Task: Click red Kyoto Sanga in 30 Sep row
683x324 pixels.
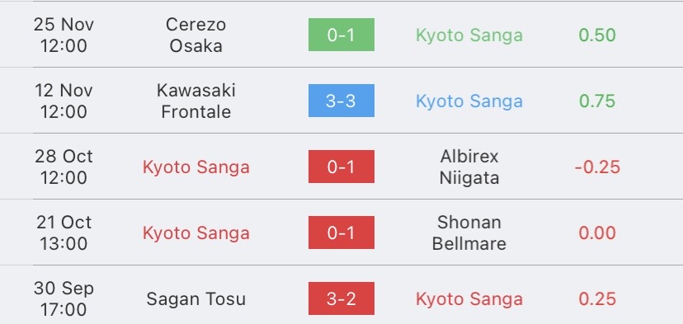Action: [x=469, y=298]
